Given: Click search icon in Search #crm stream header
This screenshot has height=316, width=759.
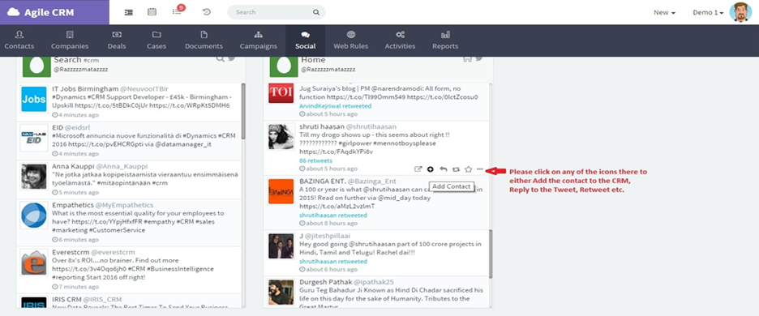Looking at the screenshot, I should [221, 59].
